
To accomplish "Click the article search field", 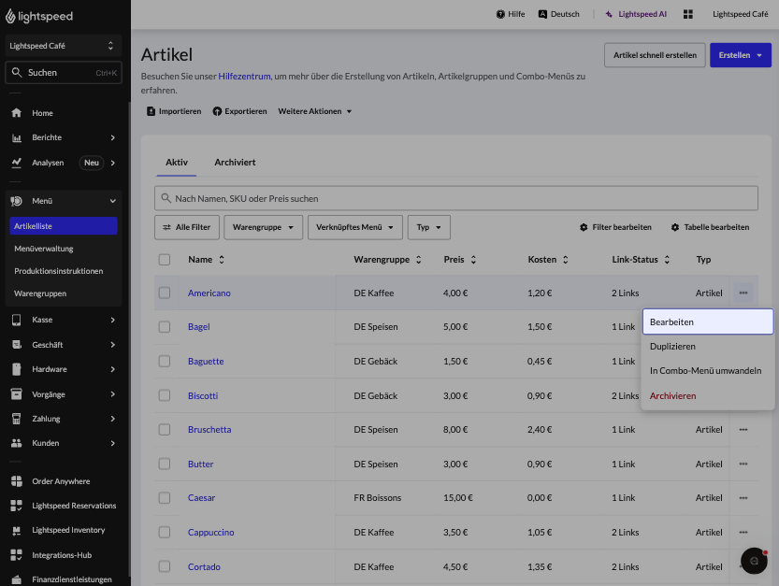I will tap(456, 198).
